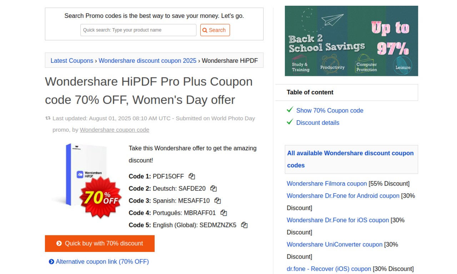This screenshot has width=457, height=274.
Task: Go to Latest Coupons breadcrumb
Action: pos(72,61)
